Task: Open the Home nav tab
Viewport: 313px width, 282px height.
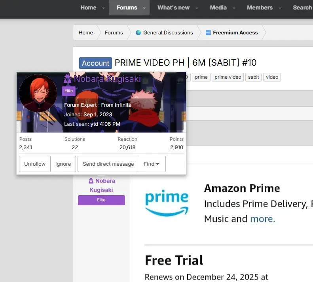Action: [88, 8]
